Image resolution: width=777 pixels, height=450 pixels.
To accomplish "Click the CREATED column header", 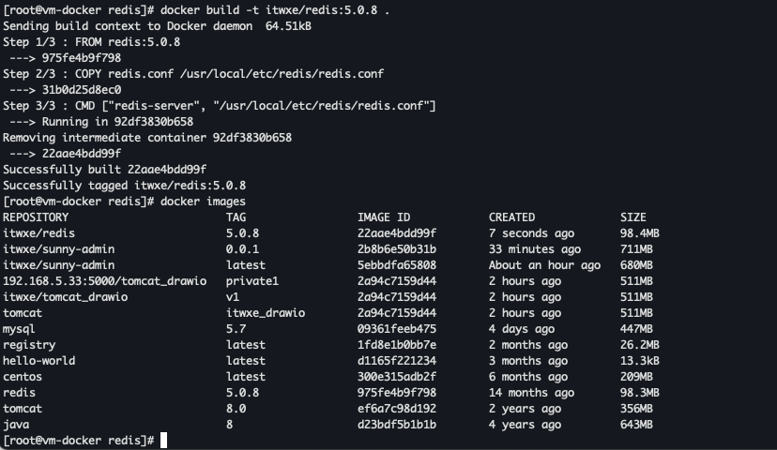I will [511, 217].
